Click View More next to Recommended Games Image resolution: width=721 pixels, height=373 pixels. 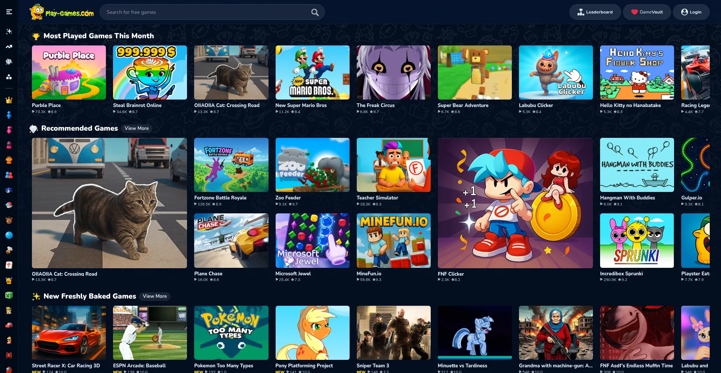coord(137,128)
